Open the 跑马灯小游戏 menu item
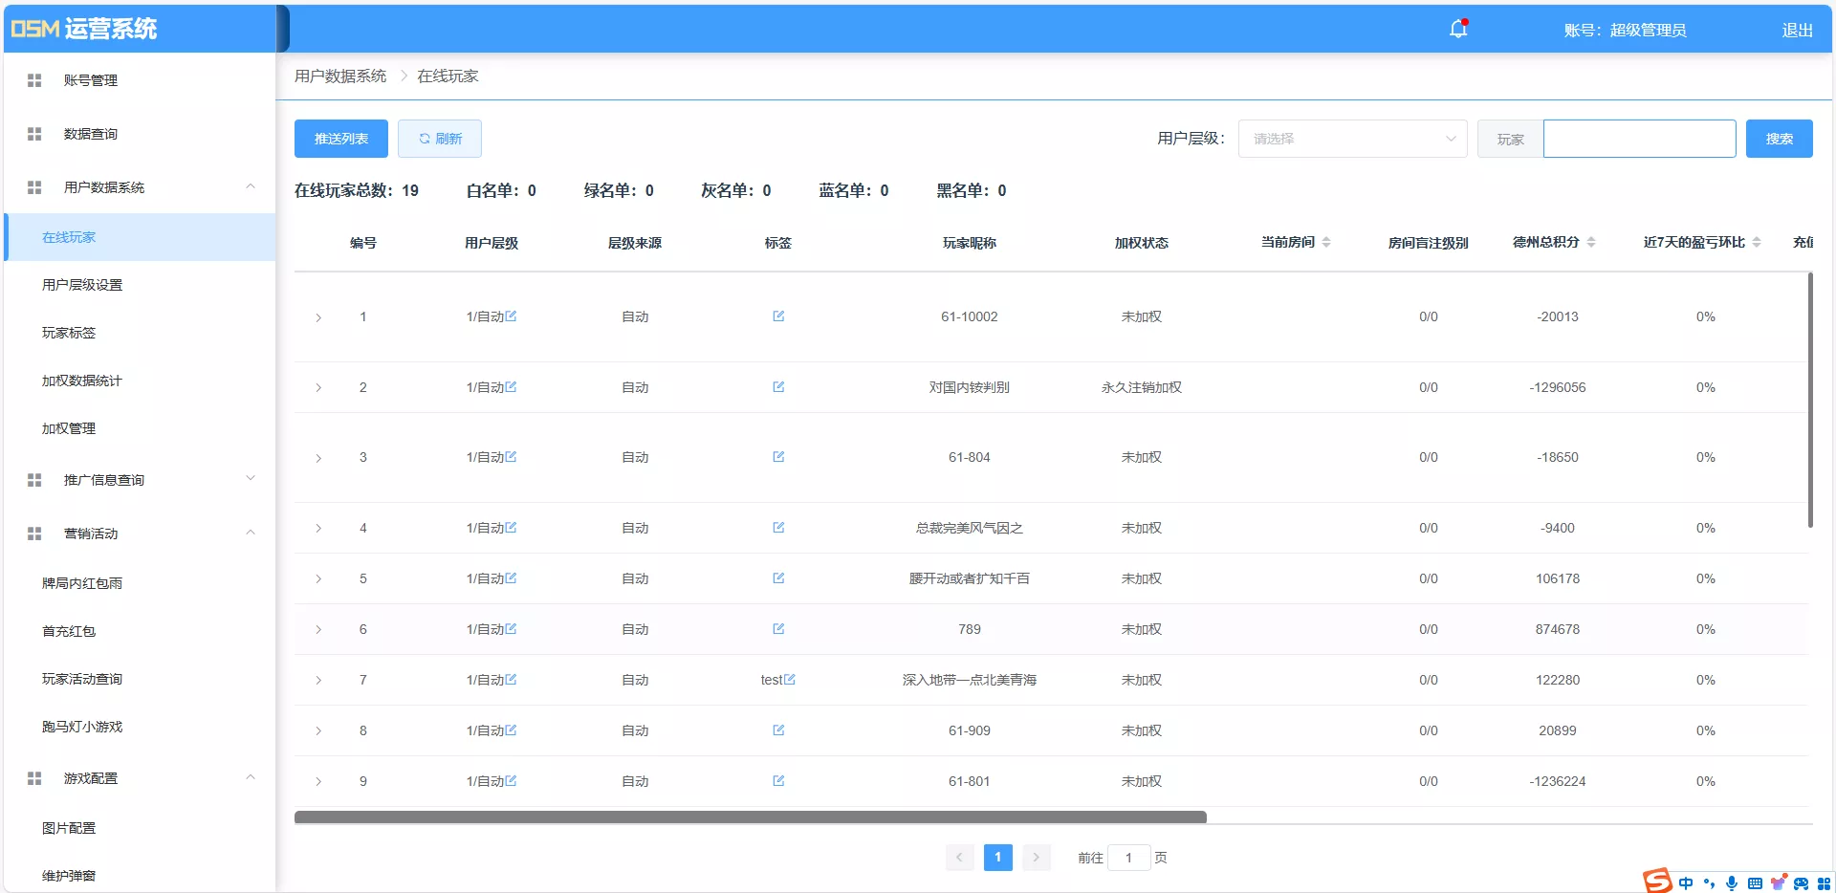 (81, 727)
